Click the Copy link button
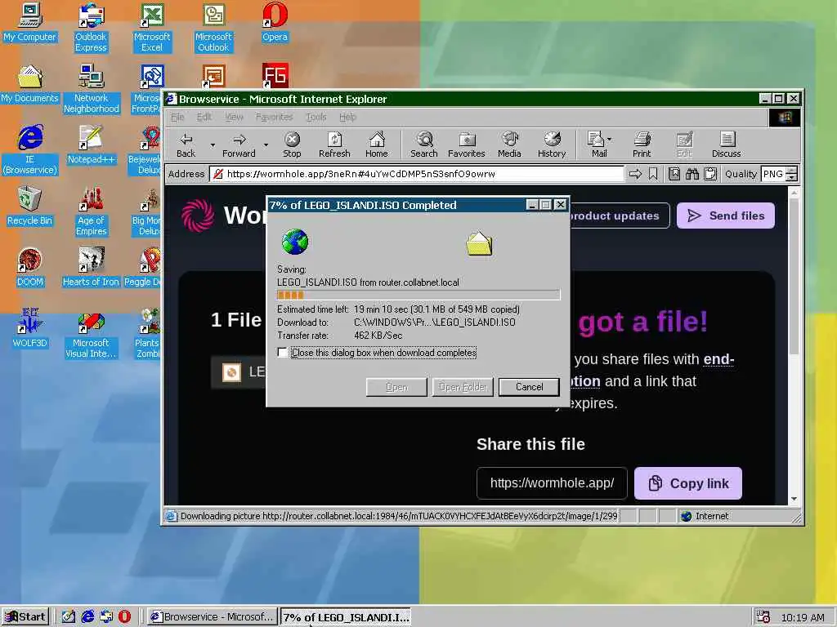Screen dimensions: 837x627 [x=688, y=483]
